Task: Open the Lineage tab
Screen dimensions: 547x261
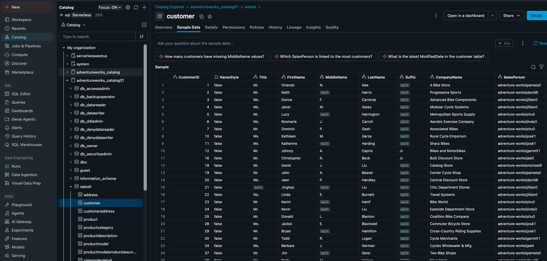Action: pos(294,27)
